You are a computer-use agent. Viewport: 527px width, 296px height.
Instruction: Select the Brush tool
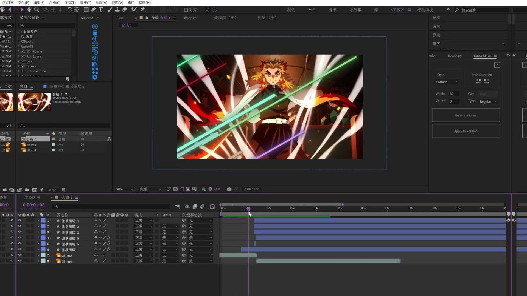point(110,10)
